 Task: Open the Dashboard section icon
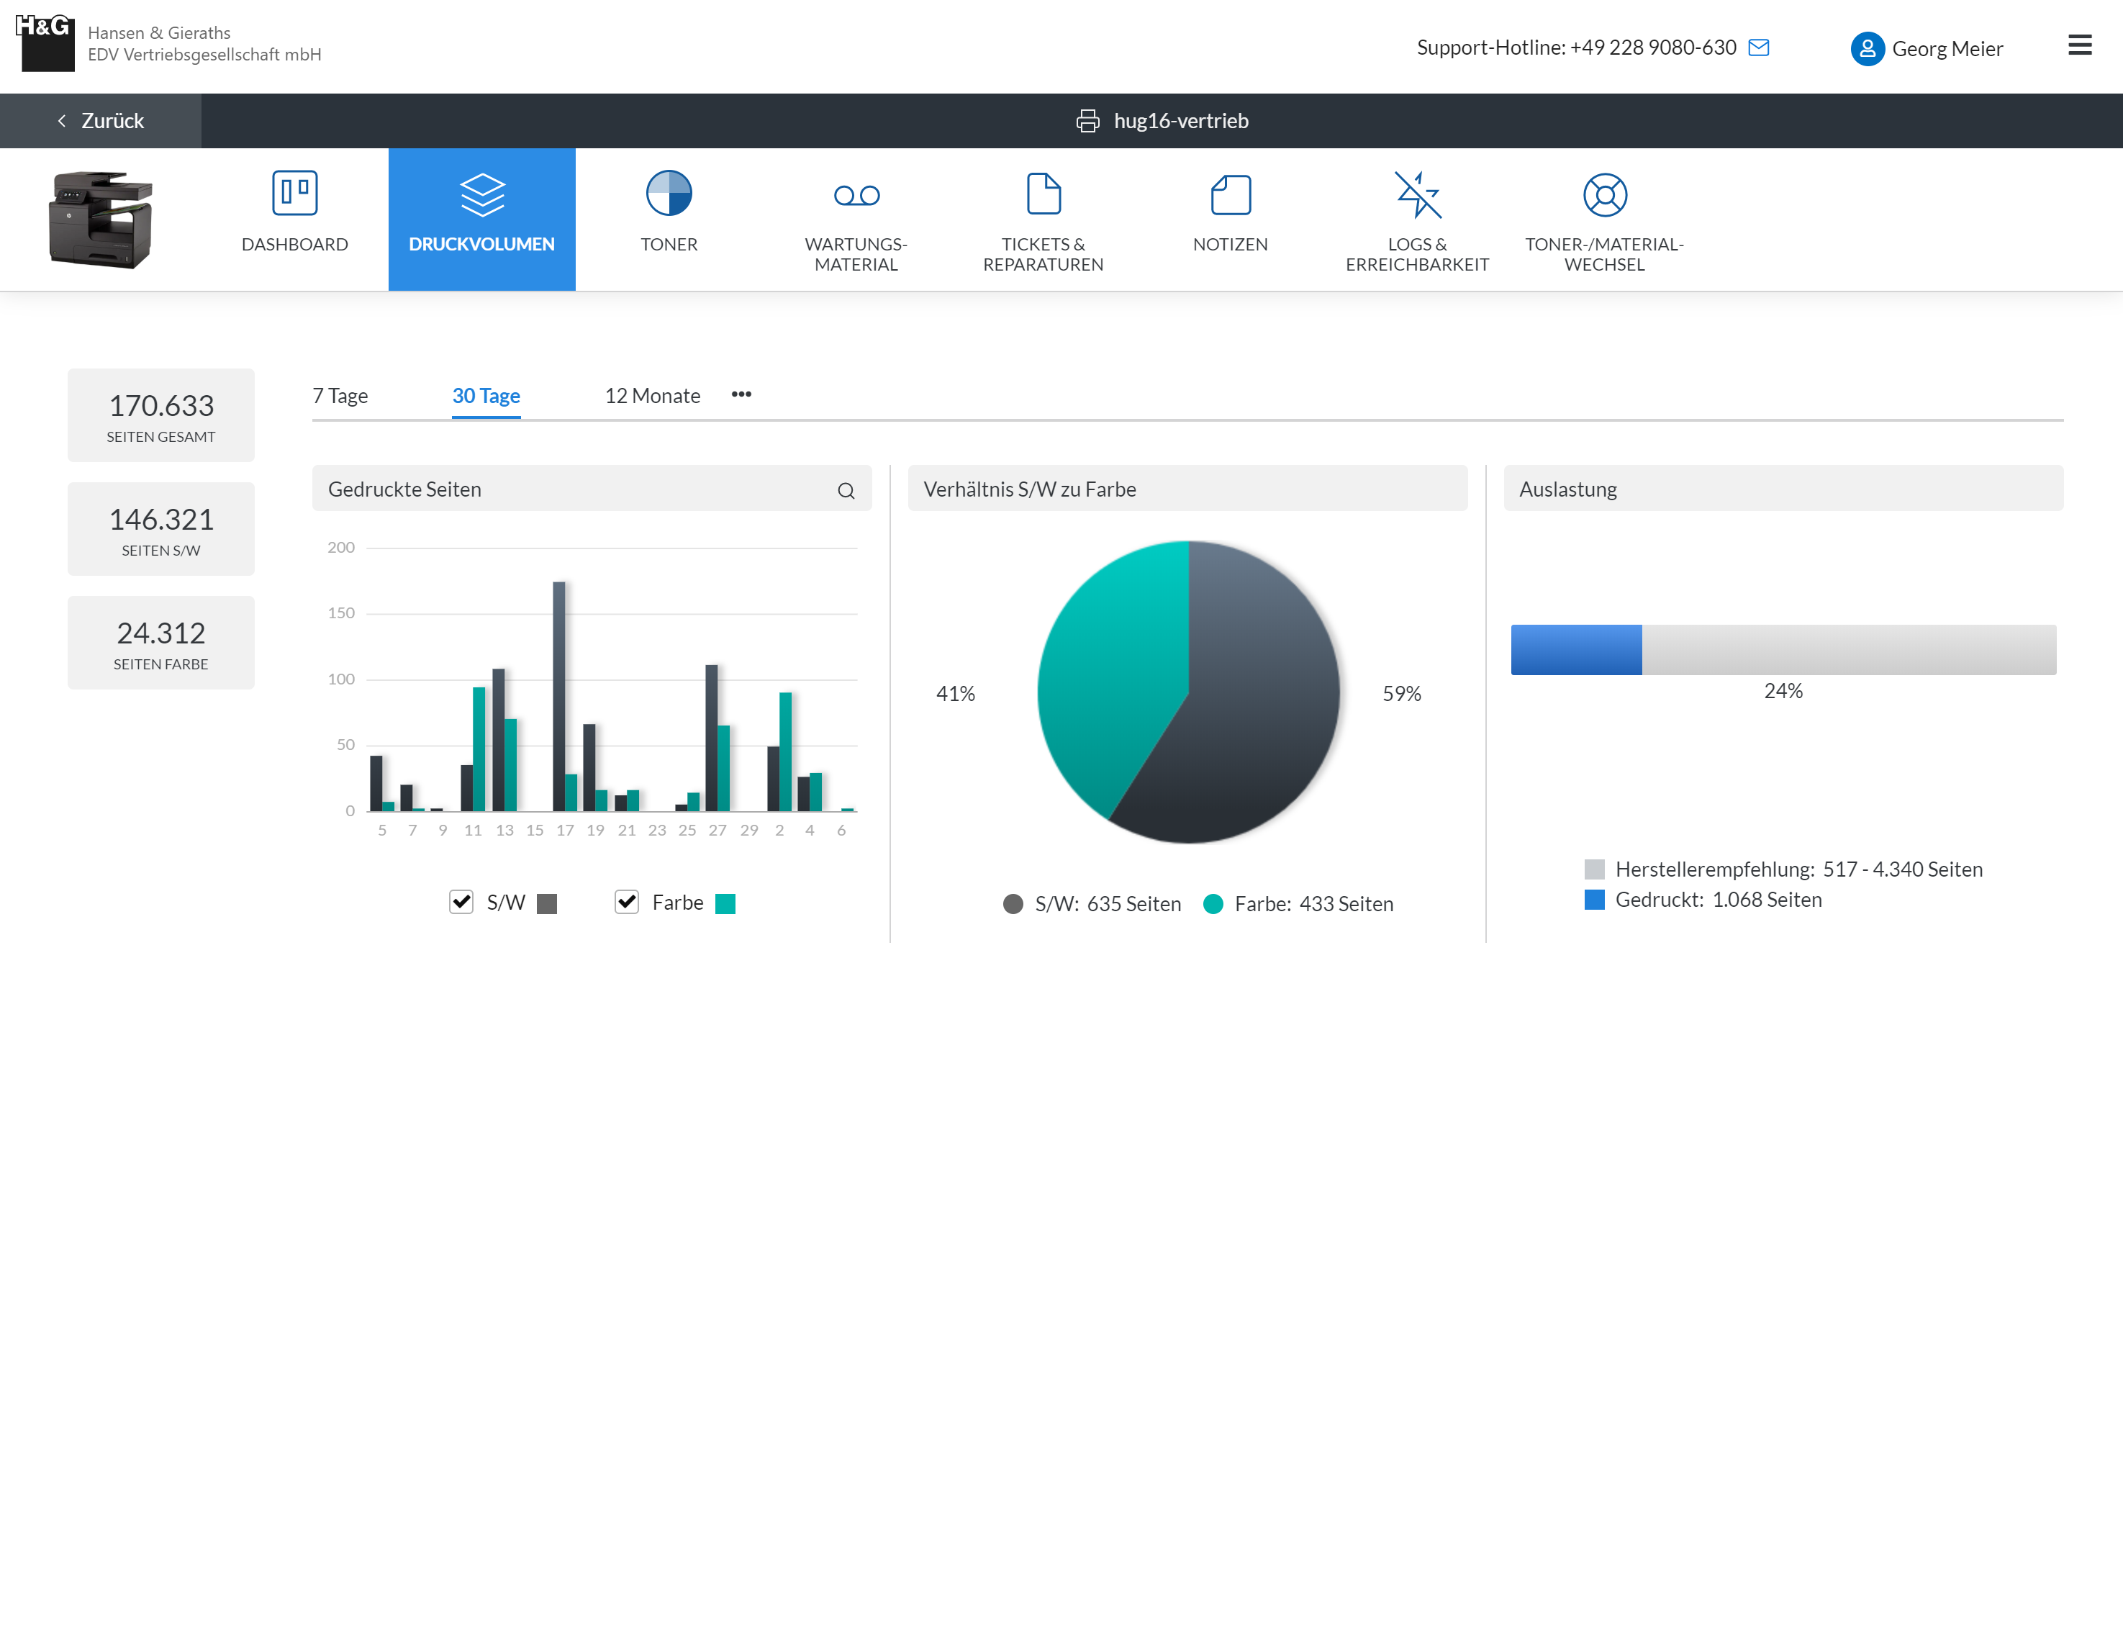294,194
